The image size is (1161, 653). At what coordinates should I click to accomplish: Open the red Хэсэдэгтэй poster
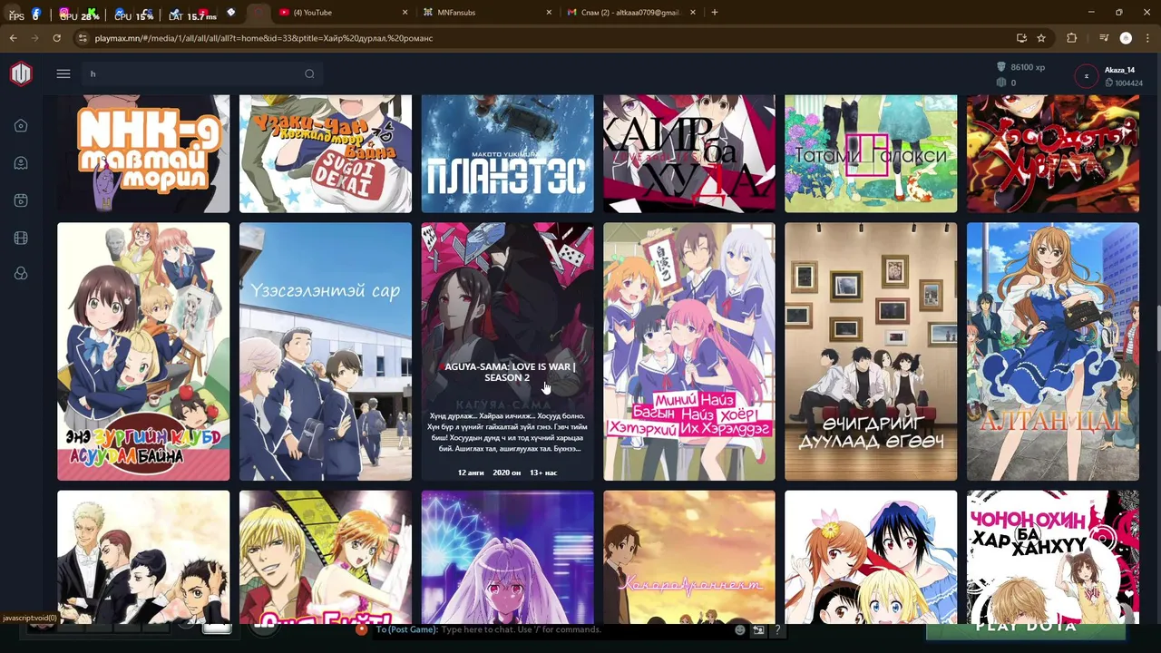pyautogui.click(x=1053, y=154)
